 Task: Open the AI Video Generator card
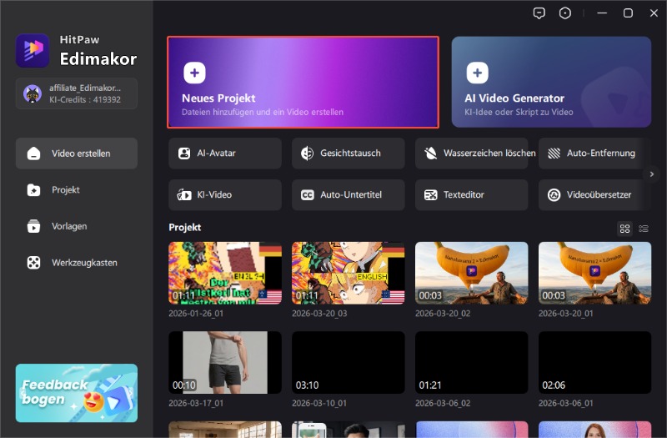point(551,82)
